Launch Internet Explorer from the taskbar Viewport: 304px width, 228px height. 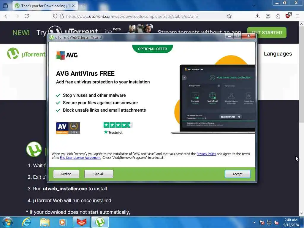click(26, 222)
